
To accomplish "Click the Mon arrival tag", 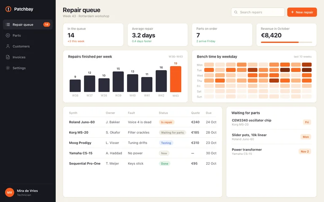I will tap(306, 137).
